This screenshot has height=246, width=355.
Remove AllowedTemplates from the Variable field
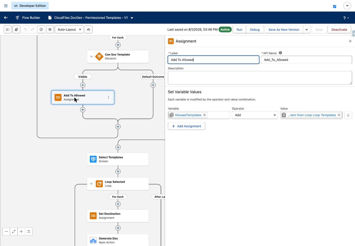(x=204, y=115)
